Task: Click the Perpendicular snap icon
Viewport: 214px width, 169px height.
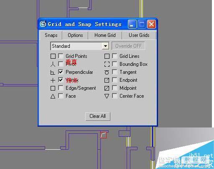Action: 53,72
